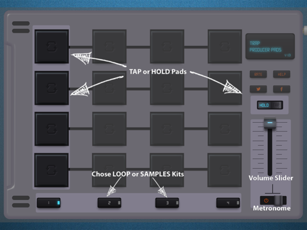The height and width of the screenshot is (230, 307).
Task: Open the Facebook icon button
Action: (281, 89)
